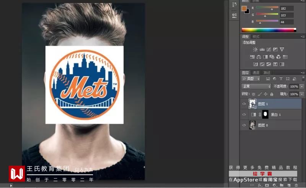Image resolution: width=306 pixels, height=188 pixels.
Task: Click the B color slider
Action: point(267,21)
